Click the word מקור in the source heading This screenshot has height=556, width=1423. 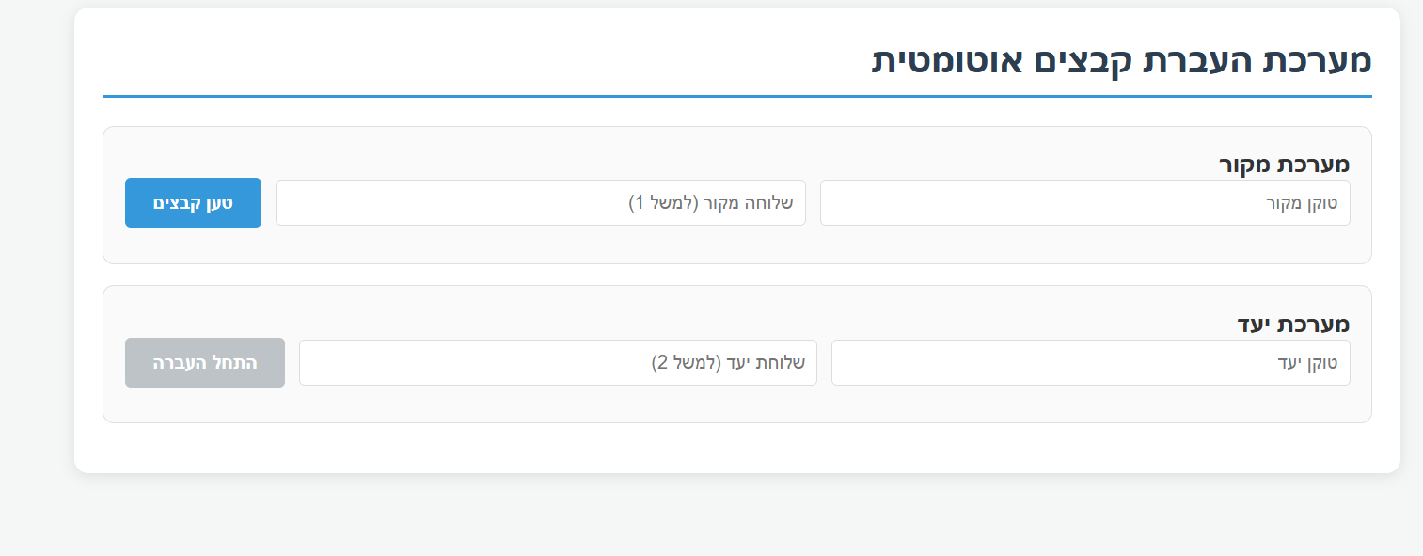coord(1244,166)
